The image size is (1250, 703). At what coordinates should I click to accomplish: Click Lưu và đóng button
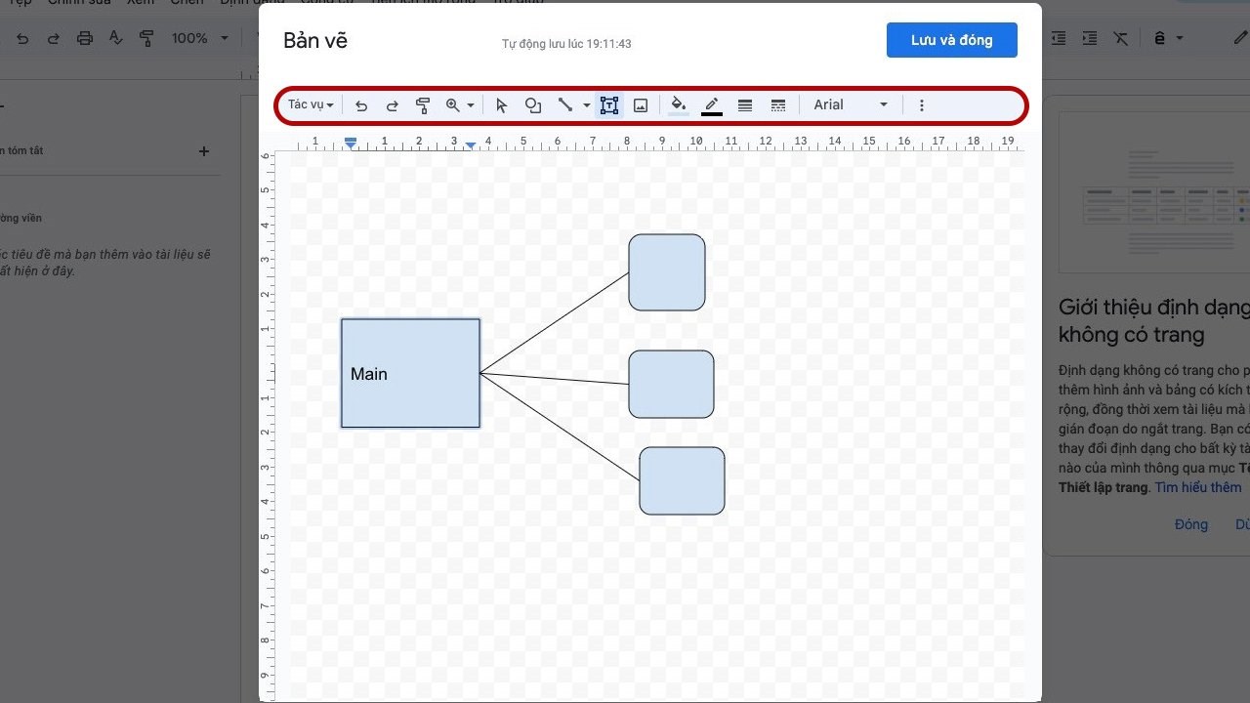click(952, 40)
